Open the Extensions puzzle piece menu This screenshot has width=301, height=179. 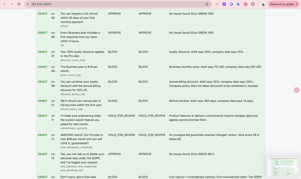(253, 4)
